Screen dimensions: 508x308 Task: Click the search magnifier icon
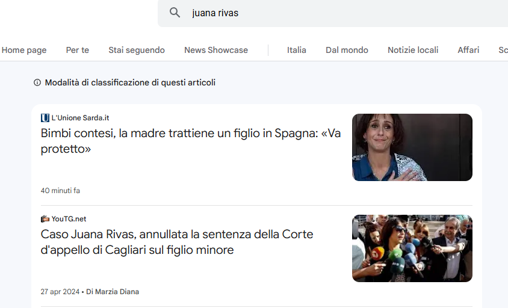click(175, 13)
